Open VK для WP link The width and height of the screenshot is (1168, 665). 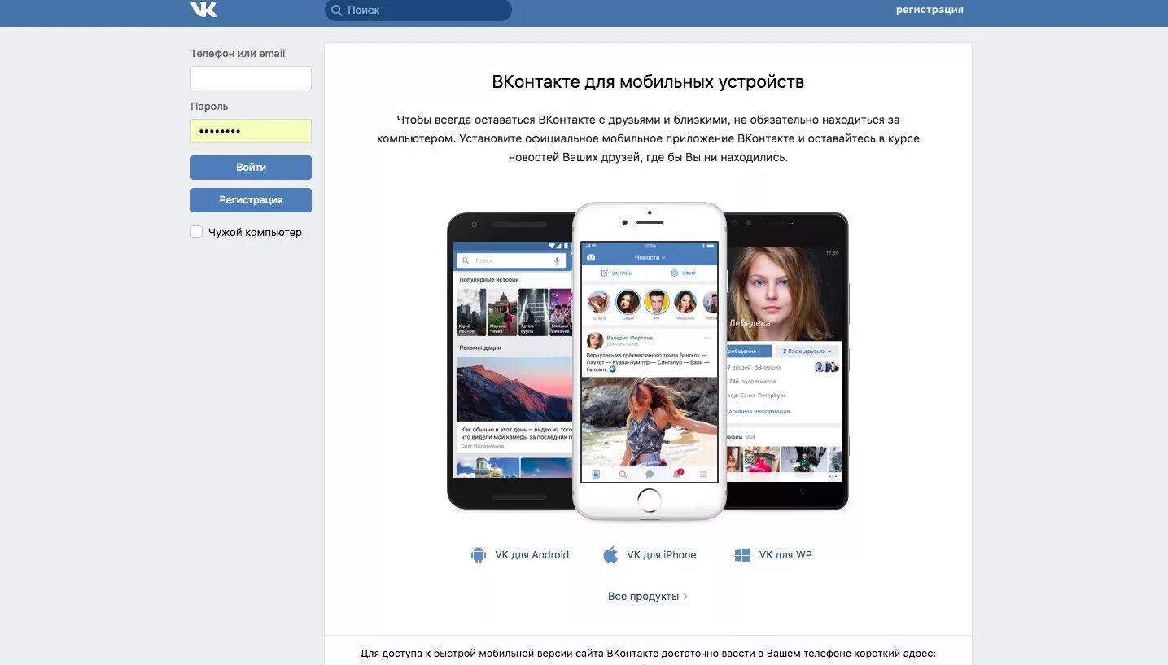click(785, 555)
